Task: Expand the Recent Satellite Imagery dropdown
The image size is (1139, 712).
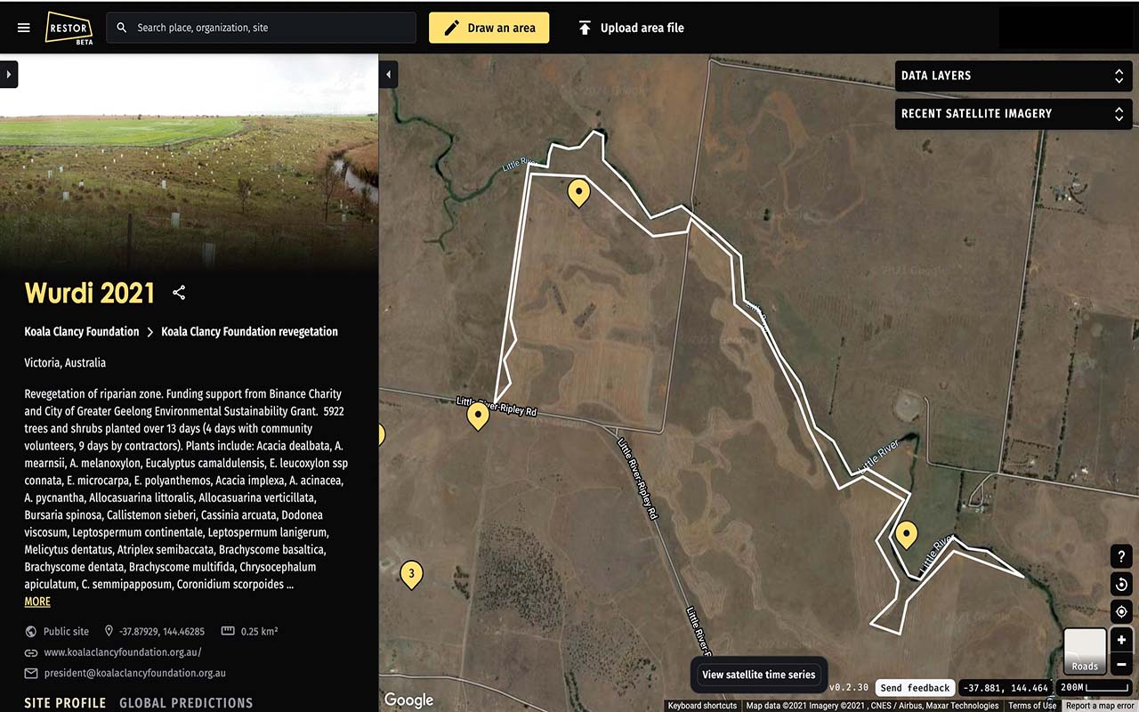Action: 1014,114
